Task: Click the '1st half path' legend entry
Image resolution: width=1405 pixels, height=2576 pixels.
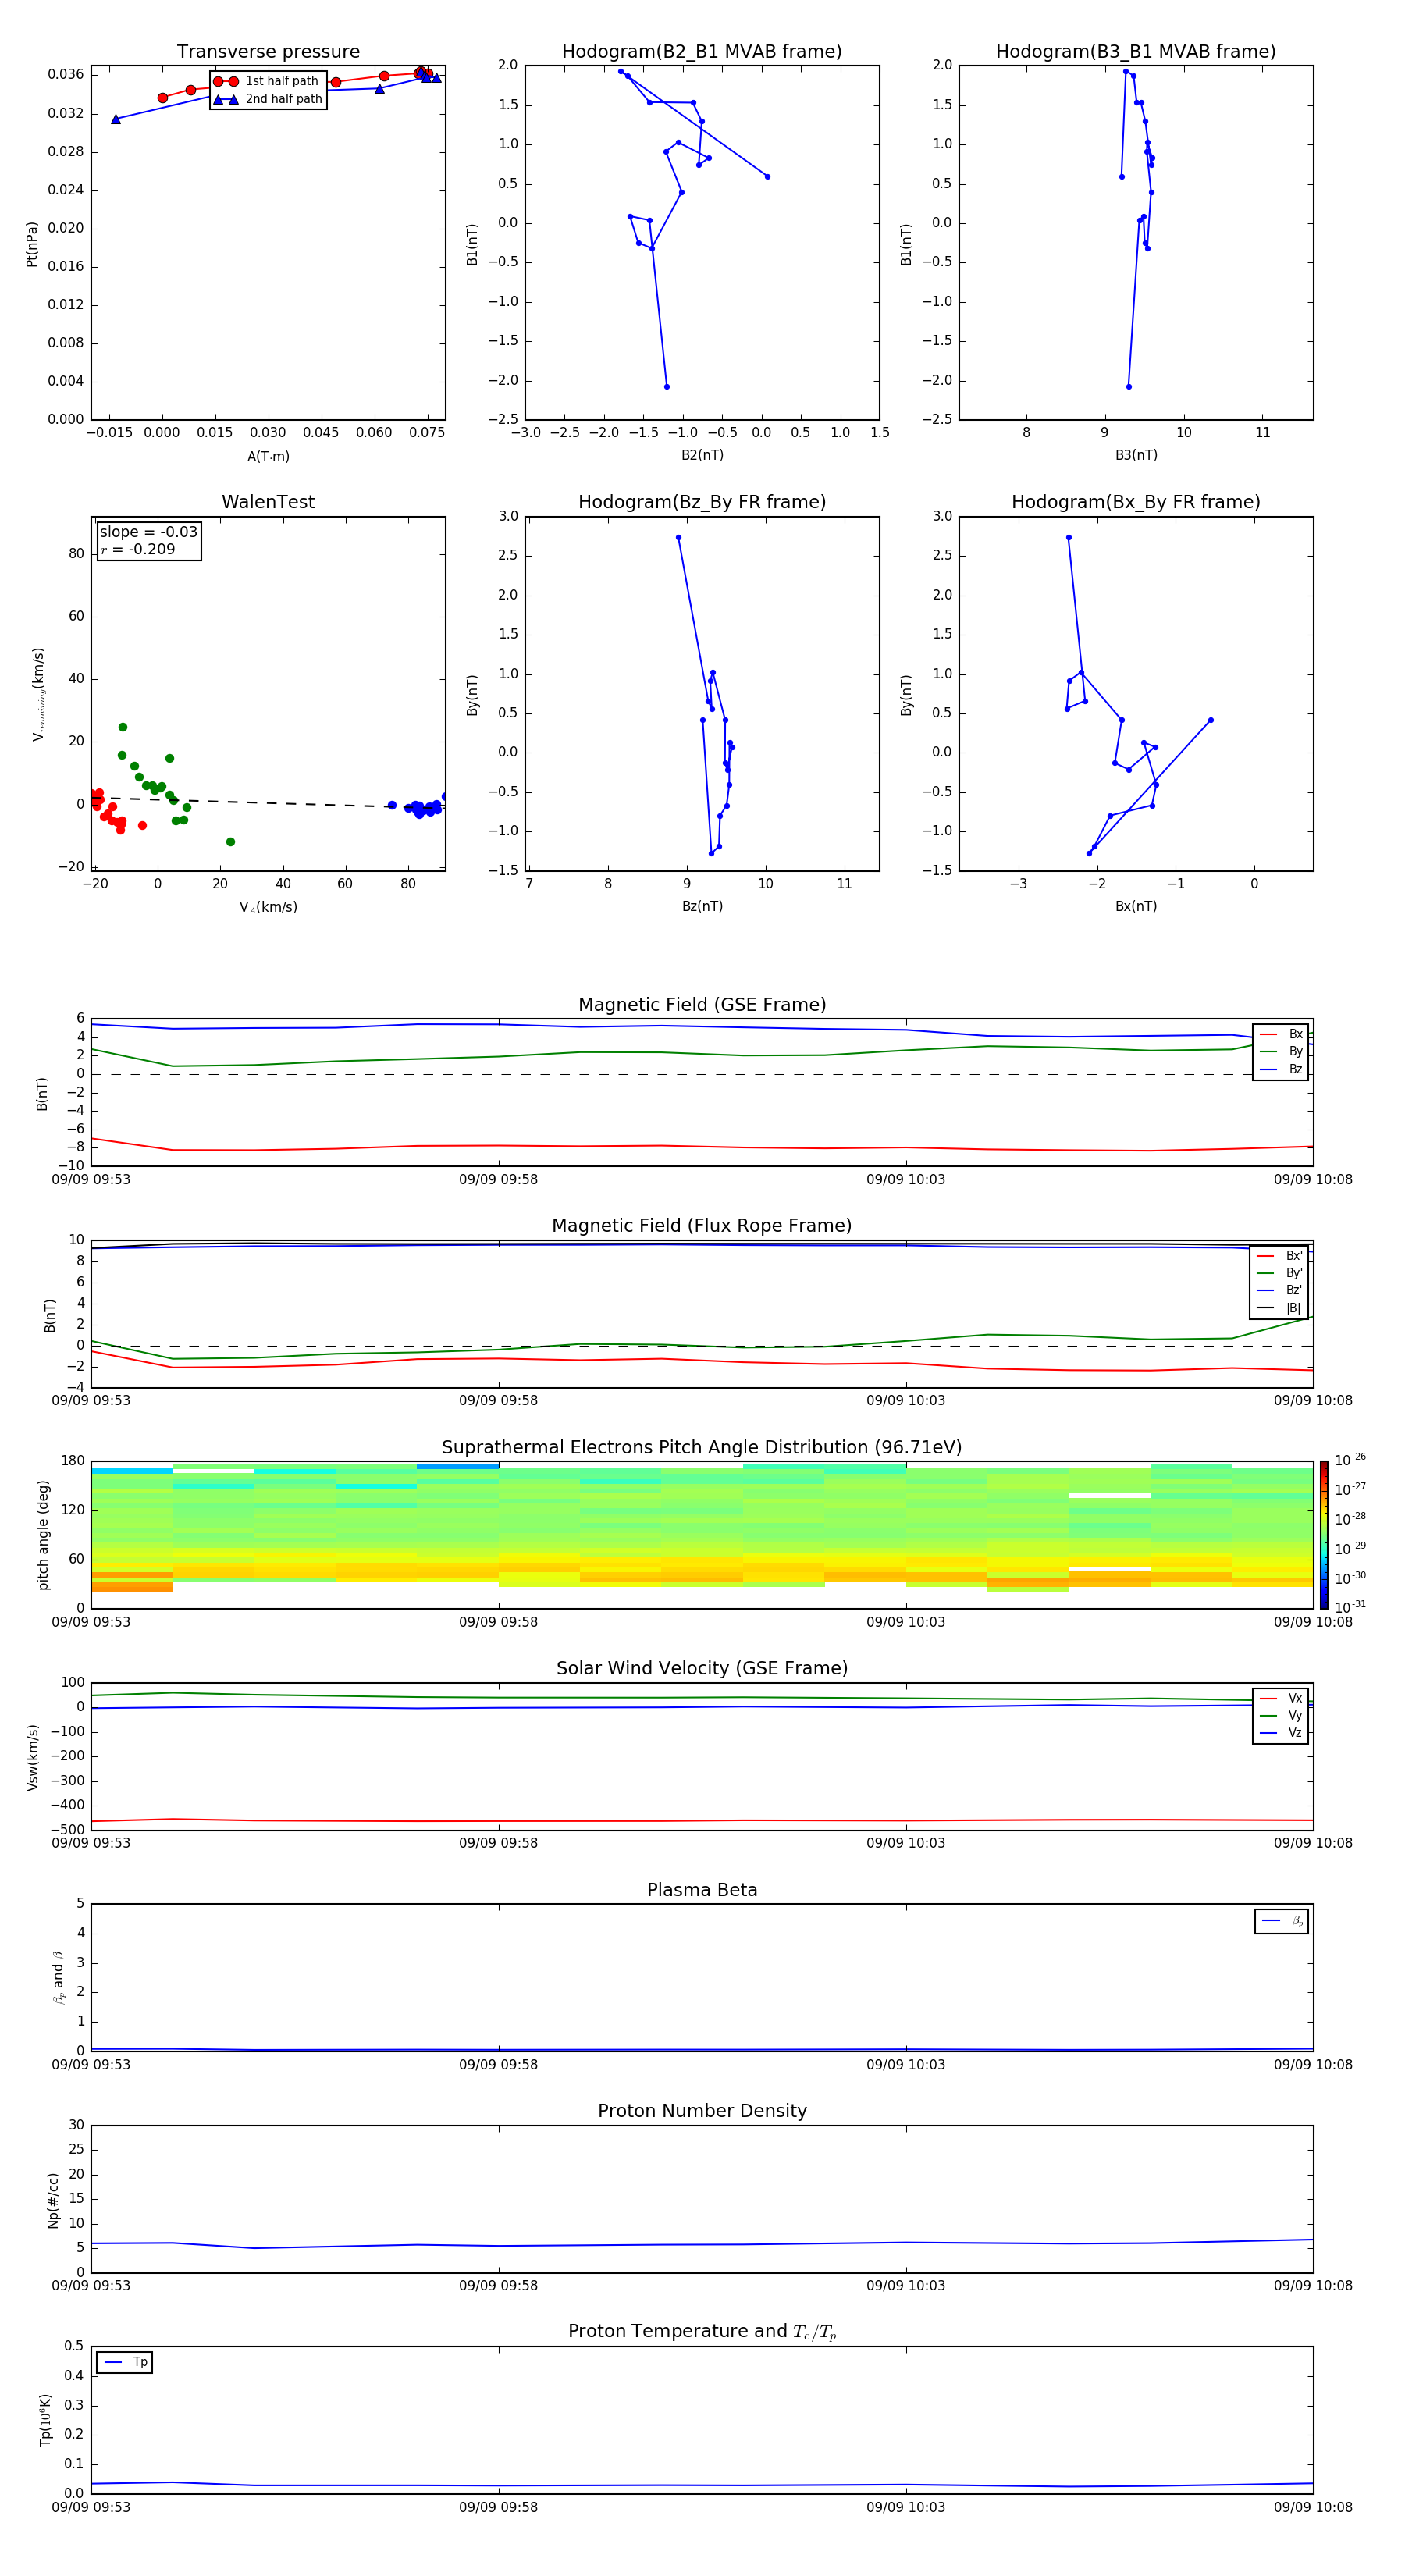Action: coord(266,81)
